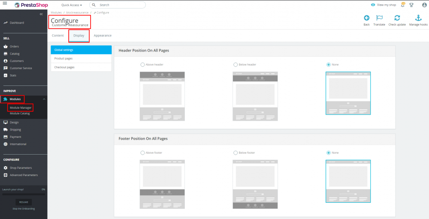Image resolution: width=429 pixels, height=219 pixels.
Task: Click in the Search input field
Action: [x=118, y=5]
